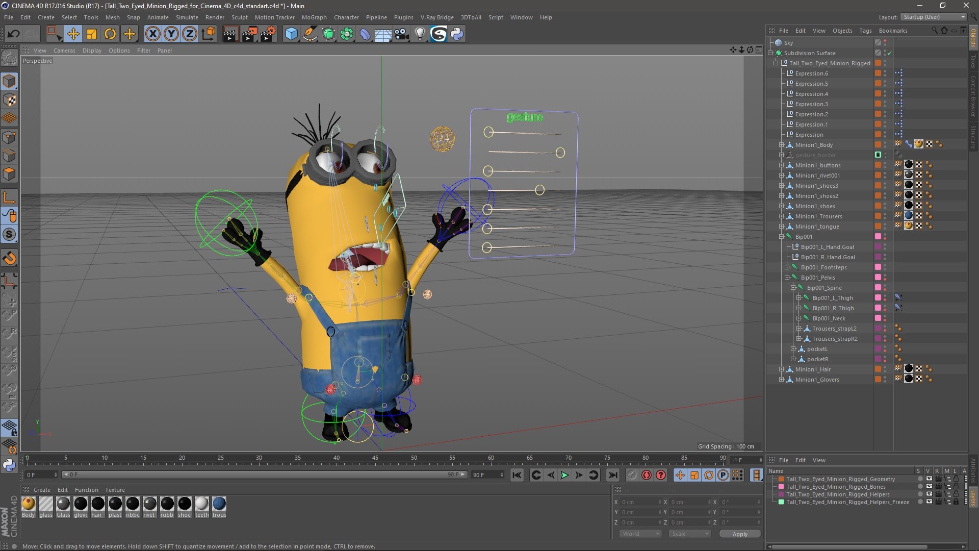Select Edges mode icon in left palette

pos(9,156)
